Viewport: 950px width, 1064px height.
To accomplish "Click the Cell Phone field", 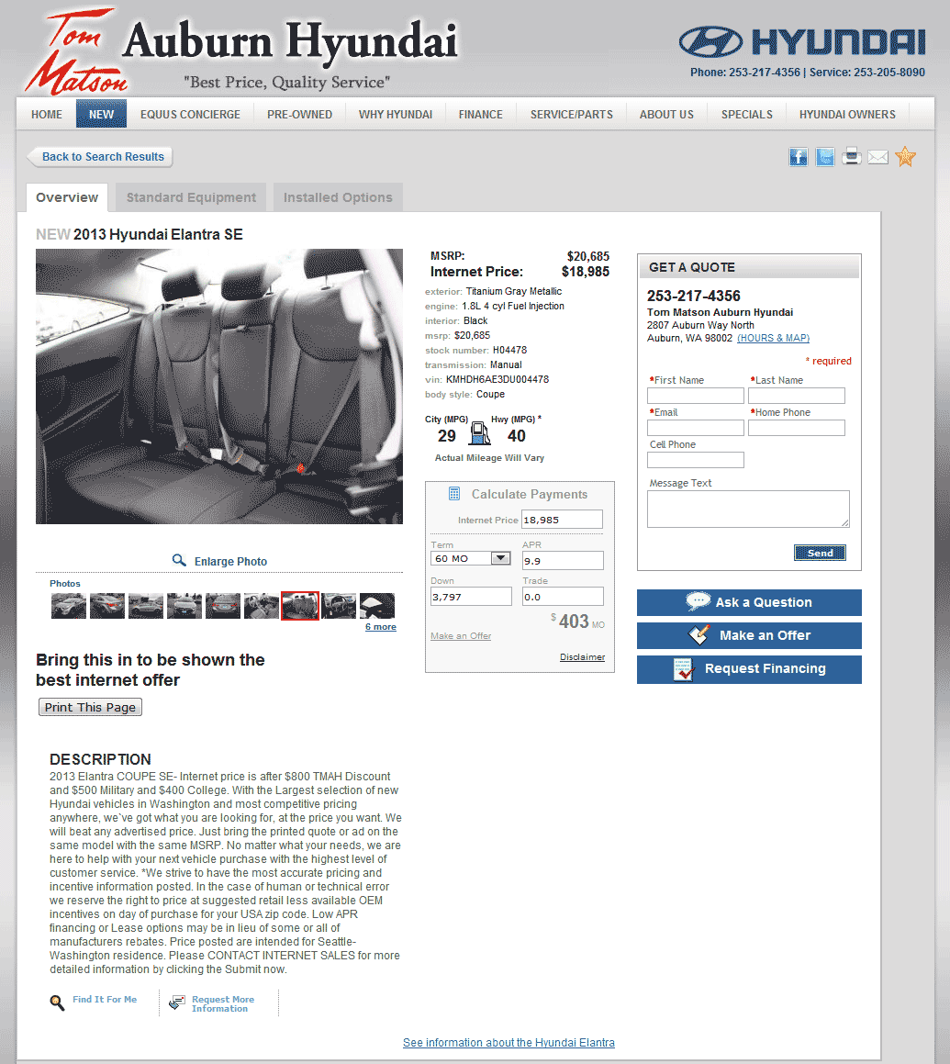I will pos(696,460).
